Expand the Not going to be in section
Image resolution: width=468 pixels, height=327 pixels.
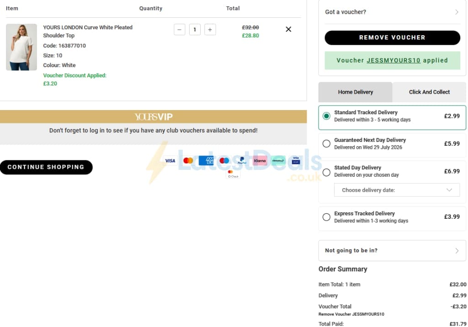click(x=392, y=251)
